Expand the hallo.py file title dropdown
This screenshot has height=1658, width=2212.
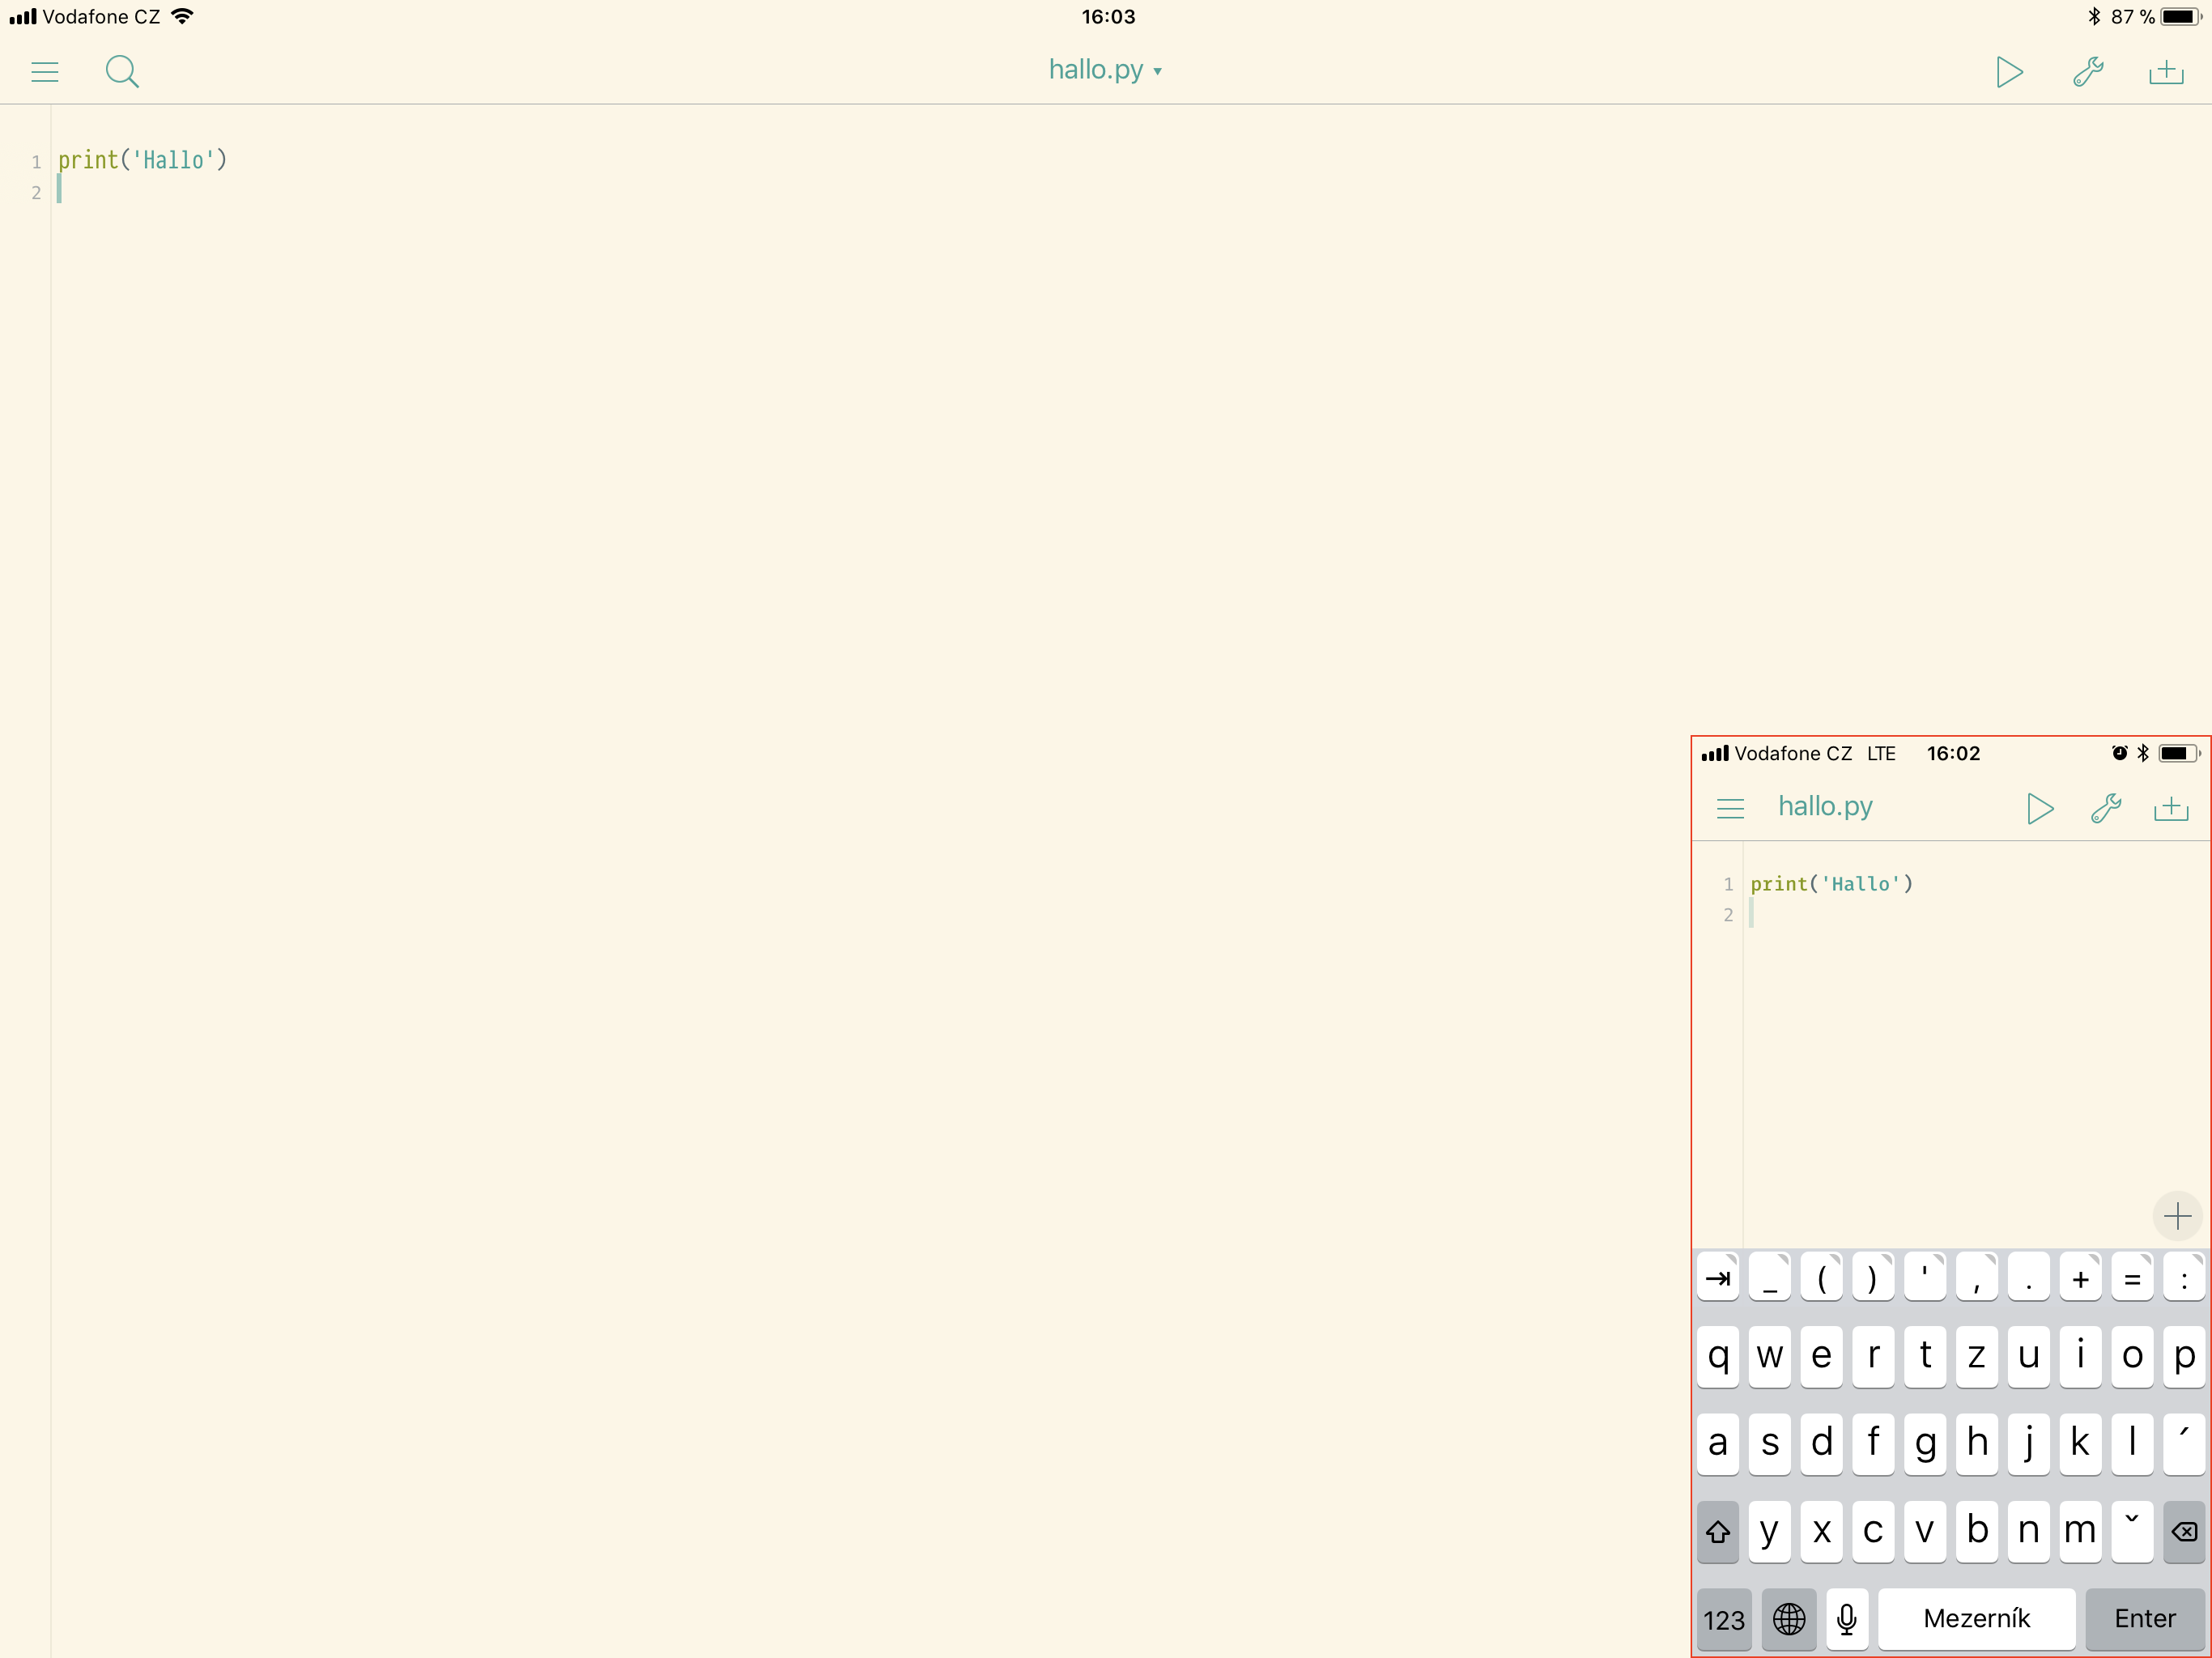coord(1105,70)
